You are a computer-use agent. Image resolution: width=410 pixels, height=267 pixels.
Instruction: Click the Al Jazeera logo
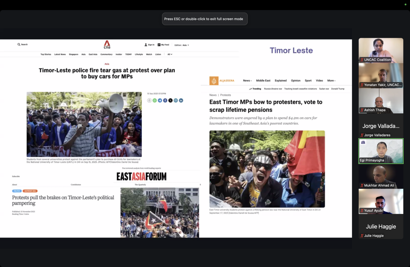[222, 81]
